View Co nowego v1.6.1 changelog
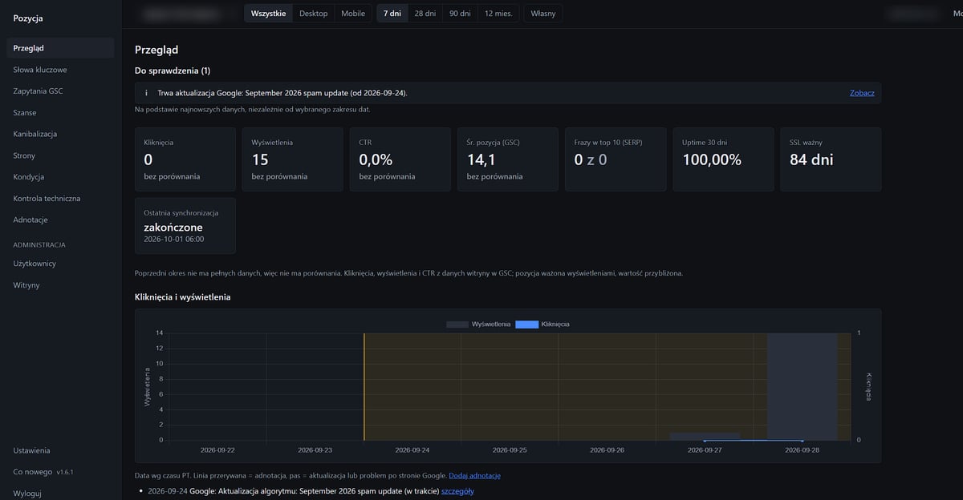Viewport: 963px width, 500px height. pyautogui.click(x=61, y=472)
